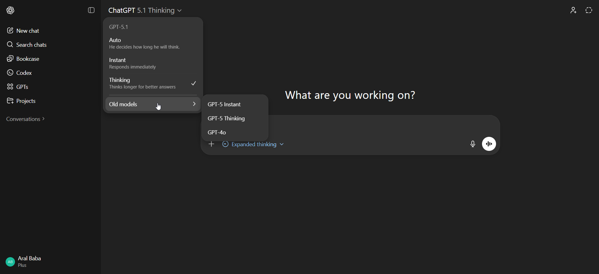This screenshot has height=274, width=599.
Task: Click the ChatGPT logo icon
Action: pyautogui.click(x=10, y=10)
